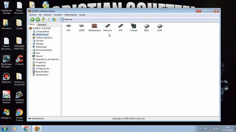236x132 pixels.
Task: Open the Ver menu
Action: tap(40, 15)
